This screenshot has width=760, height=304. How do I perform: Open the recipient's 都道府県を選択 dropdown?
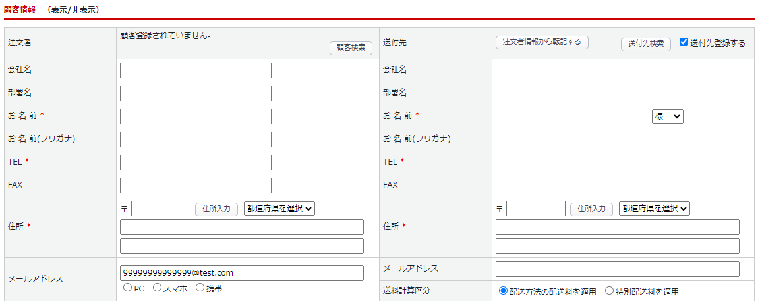tap(655, 208)
